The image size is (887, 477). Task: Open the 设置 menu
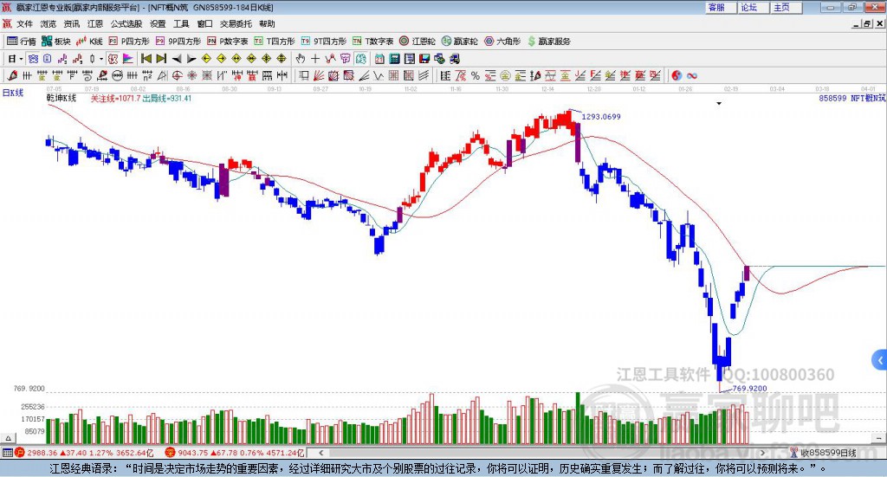[x=158, y=23]
